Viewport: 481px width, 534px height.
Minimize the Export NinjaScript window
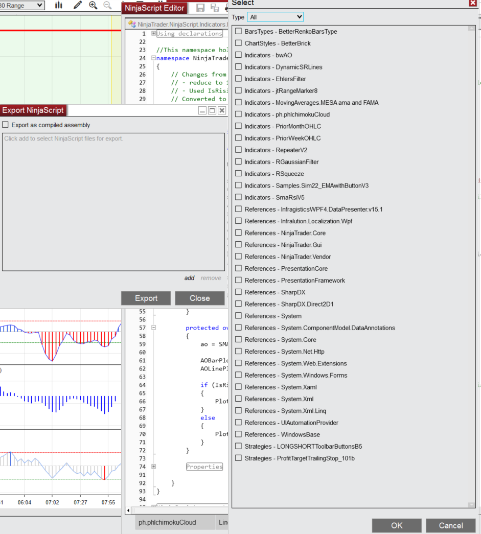pyautogui.click(x=202, y=110)
